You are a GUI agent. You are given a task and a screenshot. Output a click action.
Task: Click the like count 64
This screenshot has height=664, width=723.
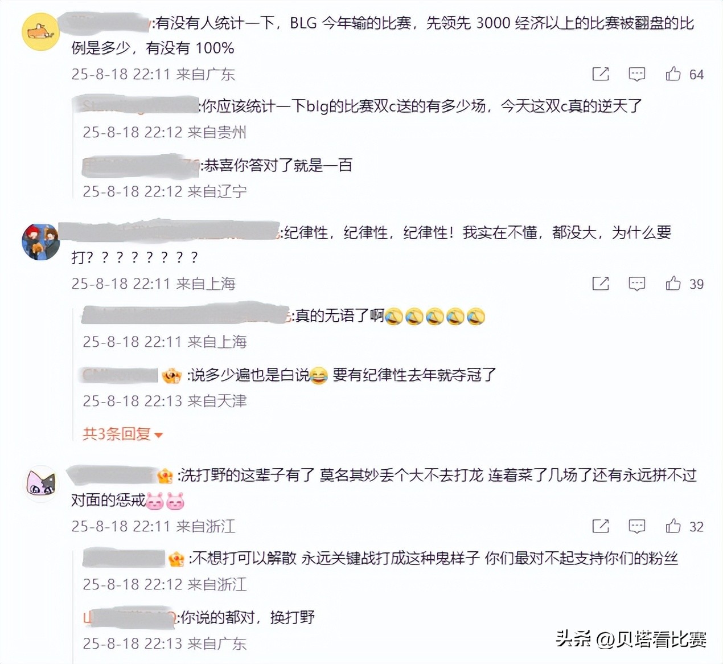point(696,75)
